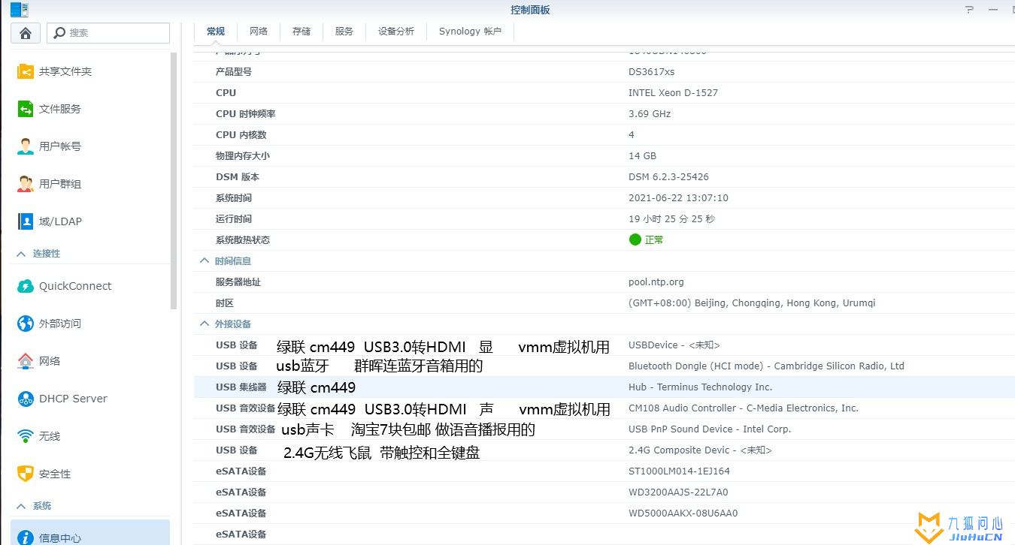Open 用户群组 user group icon
This screenshot has width=1015, height=545.
(26, 184)
